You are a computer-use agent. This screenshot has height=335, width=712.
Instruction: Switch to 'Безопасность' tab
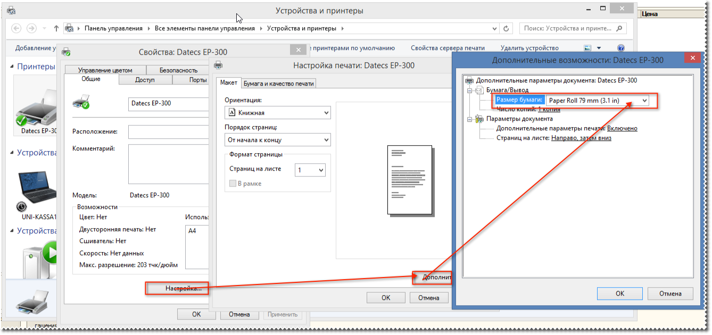(178, 70)
